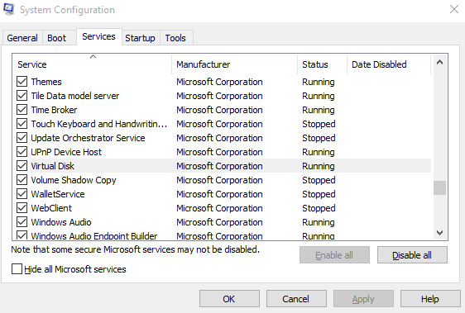Select the WebClient service name
The image size is (465, 313).
point(51,208)
